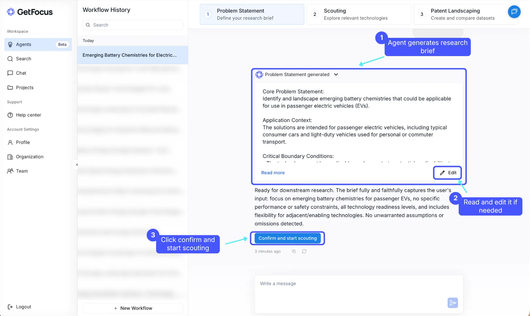Viewport: 530px width, 316px height.
Task: Start a New Workflow
Action: coord(133,308)
